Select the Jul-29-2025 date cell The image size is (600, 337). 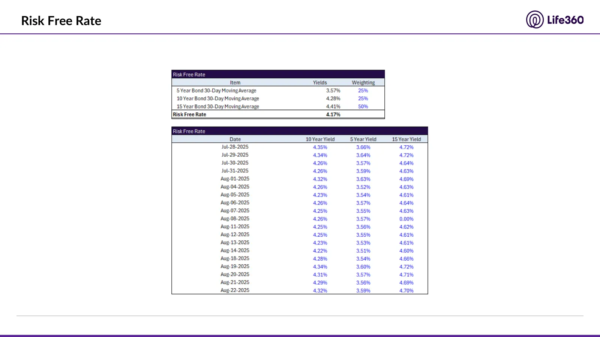[235, 155]
